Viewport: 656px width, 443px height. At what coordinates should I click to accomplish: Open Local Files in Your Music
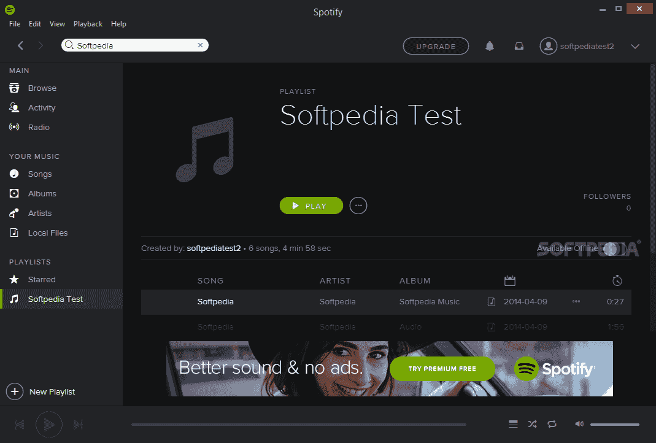tap(46, 233)
